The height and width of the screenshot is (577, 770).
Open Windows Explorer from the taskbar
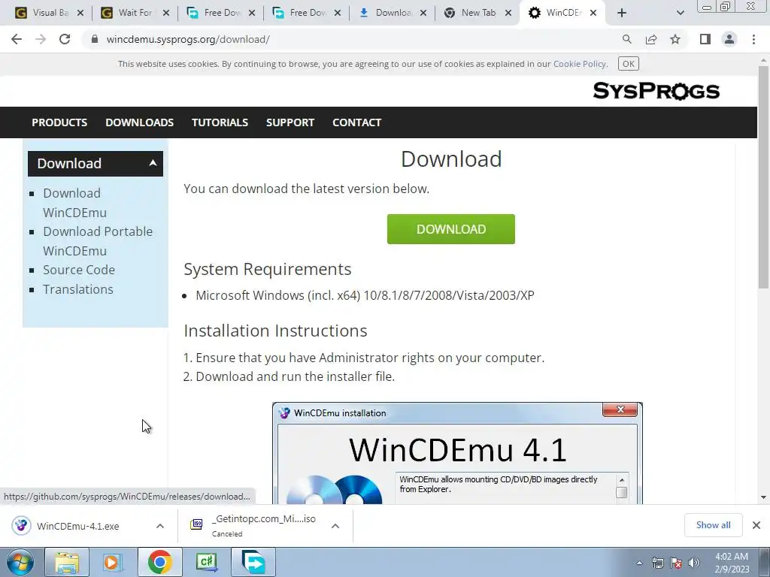(x=67, y=562)
